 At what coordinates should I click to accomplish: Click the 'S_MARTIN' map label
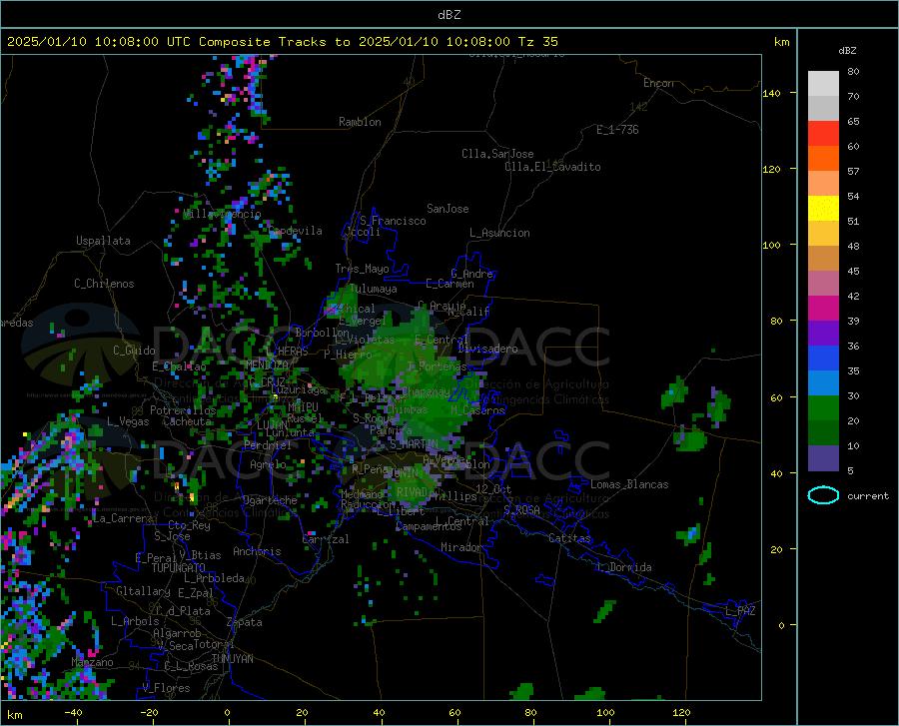click(414, 443)
